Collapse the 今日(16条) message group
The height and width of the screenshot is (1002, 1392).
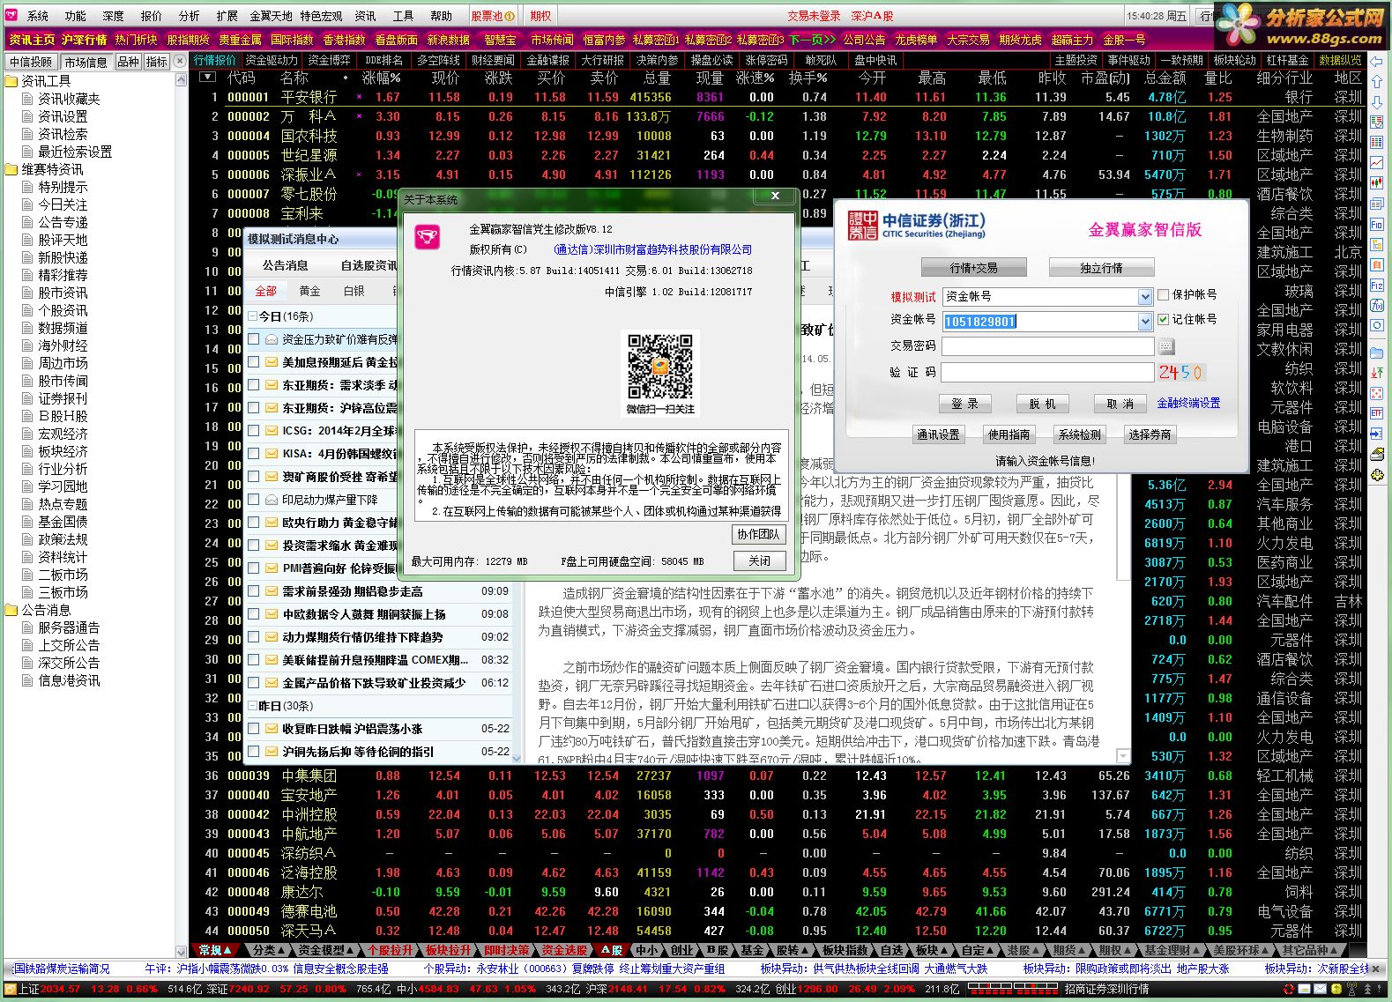252,316
